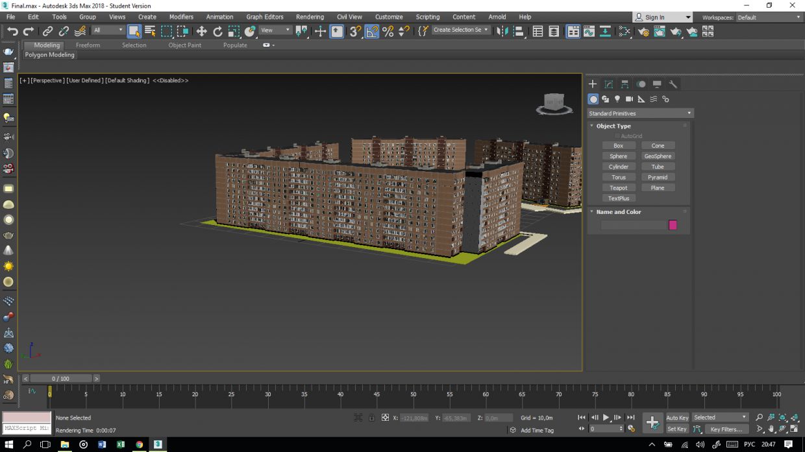Open the Rendered Frame Window icon
This screenshot has height=452, width=805.
[660, 31]
